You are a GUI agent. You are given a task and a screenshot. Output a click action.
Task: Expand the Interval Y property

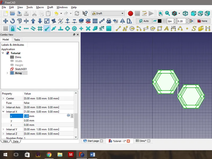(3, 129)
